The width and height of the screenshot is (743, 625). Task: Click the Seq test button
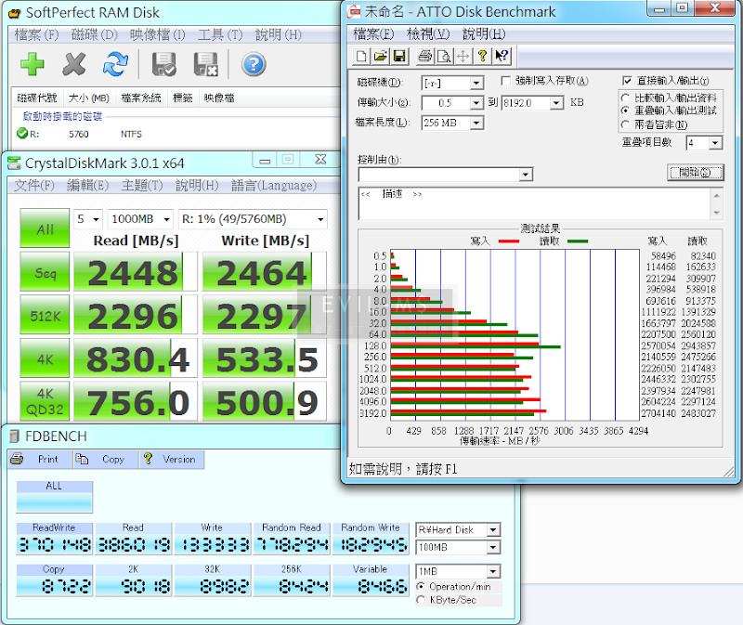pos(45,271)
